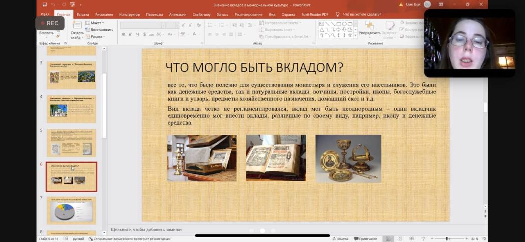Screen dimensions: 525x242
Task: Click the Comments (Примечания) button in status bar
Action: point(365,239)
